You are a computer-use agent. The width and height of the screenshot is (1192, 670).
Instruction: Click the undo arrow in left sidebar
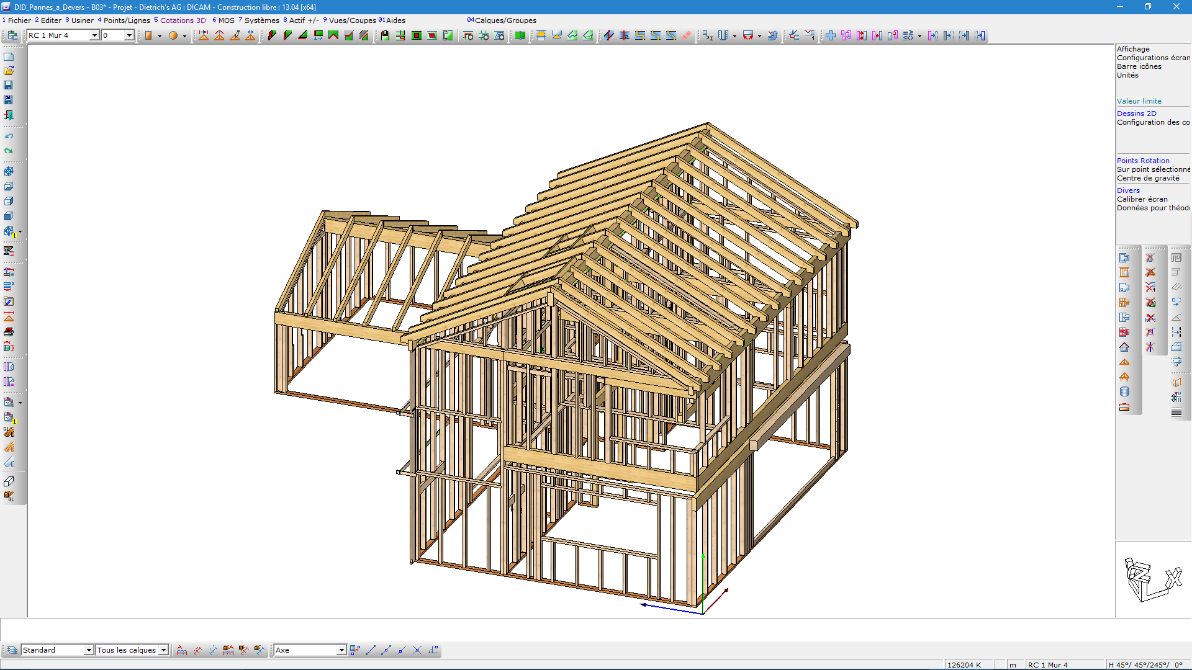click(x=9, y=136)
